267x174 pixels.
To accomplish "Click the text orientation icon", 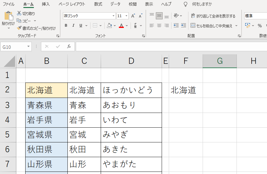I will (176, 16).
